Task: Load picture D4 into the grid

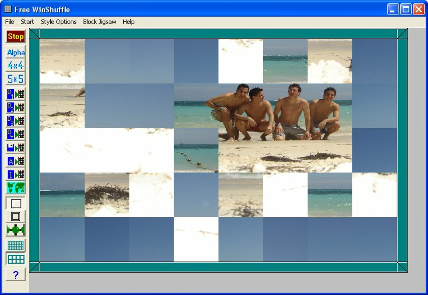Action: coord(16,135)
